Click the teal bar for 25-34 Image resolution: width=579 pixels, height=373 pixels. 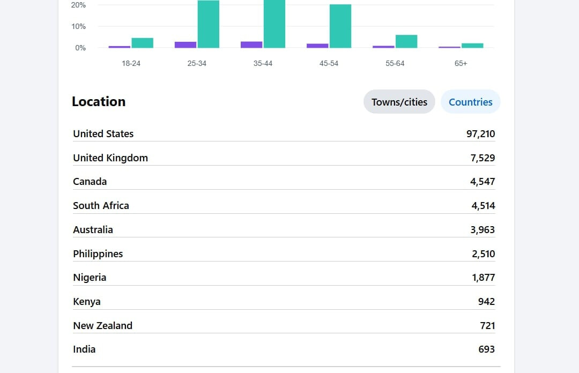pos(208,24)
